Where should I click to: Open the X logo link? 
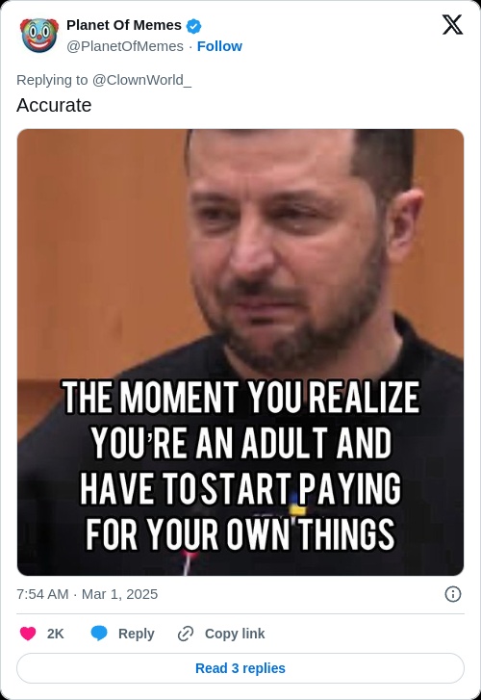452,25
